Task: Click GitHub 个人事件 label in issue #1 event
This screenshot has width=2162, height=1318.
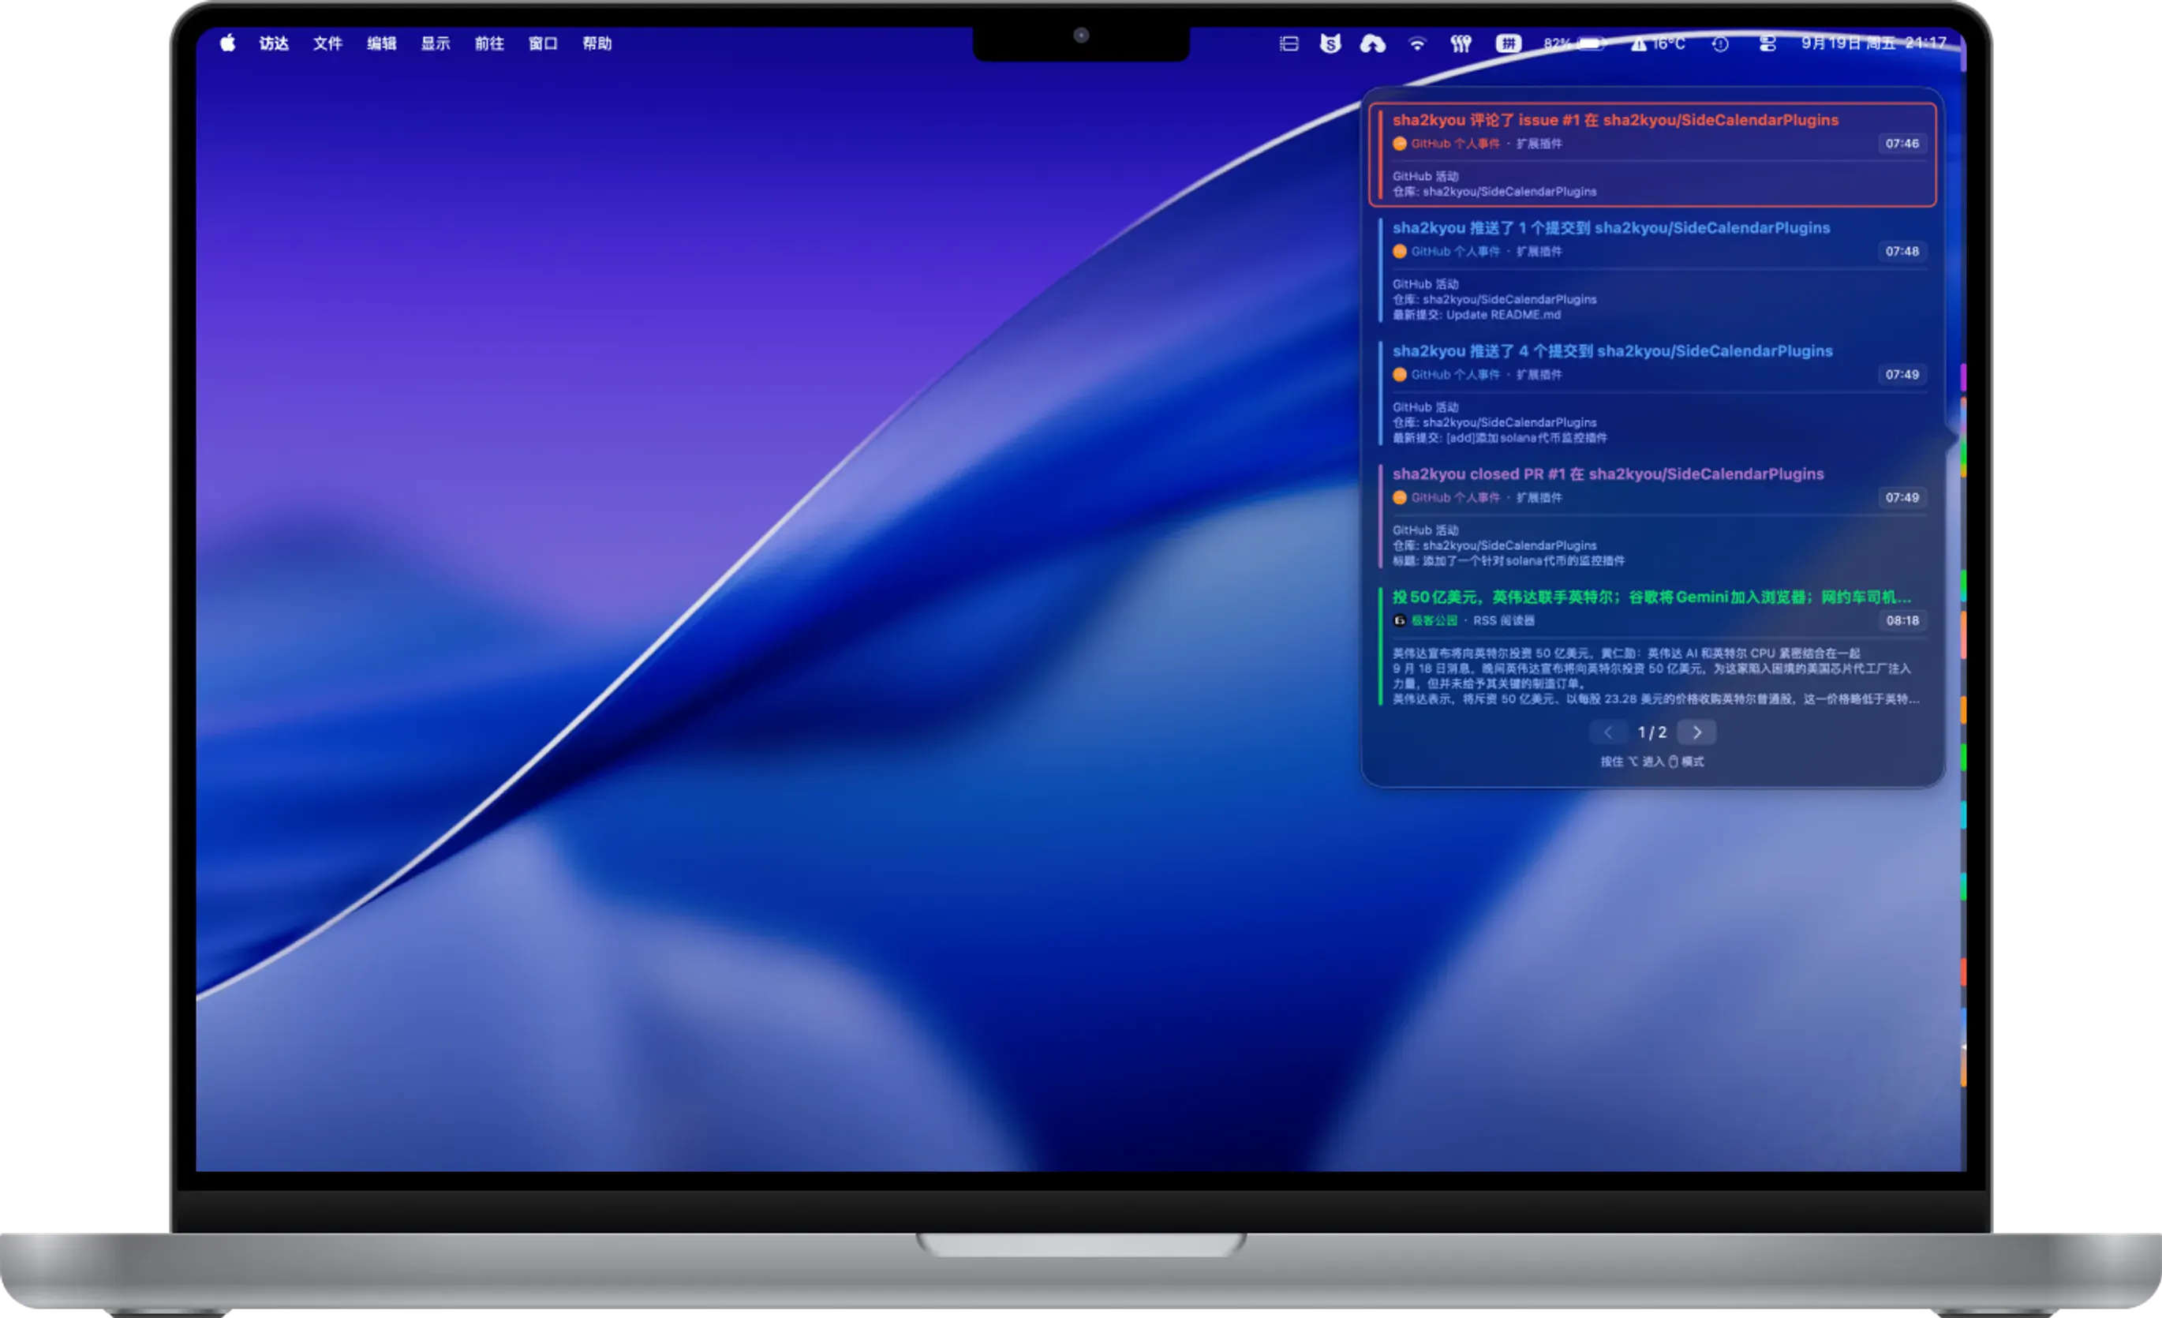Action: click(x=1455, y=144)
